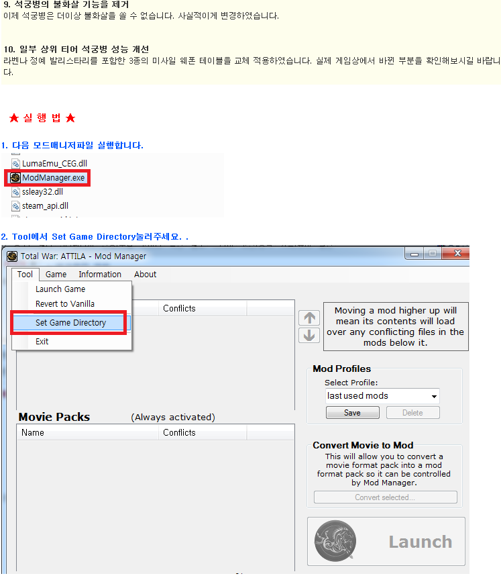Click the Mod Manager title bar icon

tap(12, 256)
